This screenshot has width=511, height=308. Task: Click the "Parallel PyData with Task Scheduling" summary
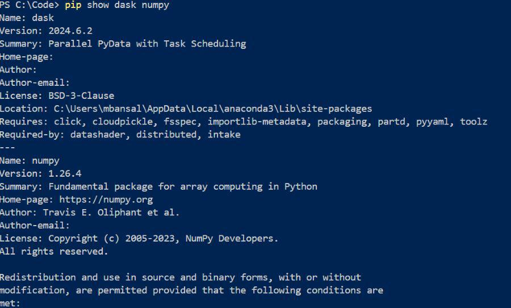[x=147, y=44]
